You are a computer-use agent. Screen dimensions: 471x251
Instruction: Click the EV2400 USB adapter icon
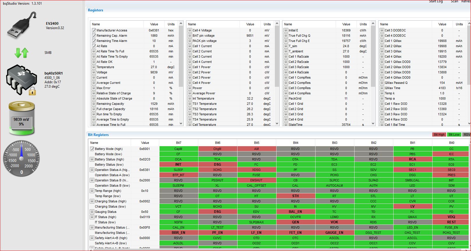pos(22,25)
